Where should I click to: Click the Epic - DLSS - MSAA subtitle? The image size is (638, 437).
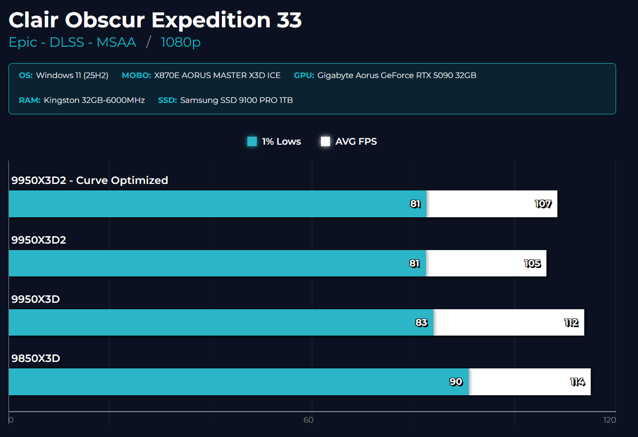73,42
